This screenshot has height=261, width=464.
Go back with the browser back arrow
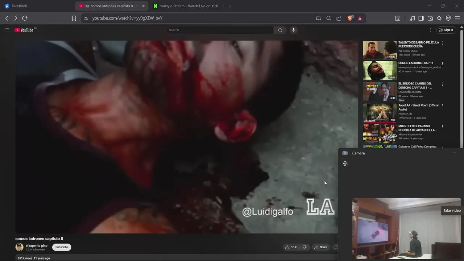[7, 18]
